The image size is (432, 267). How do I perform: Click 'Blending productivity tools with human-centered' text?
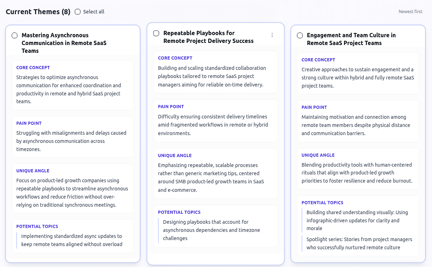(x=357, y=173)
